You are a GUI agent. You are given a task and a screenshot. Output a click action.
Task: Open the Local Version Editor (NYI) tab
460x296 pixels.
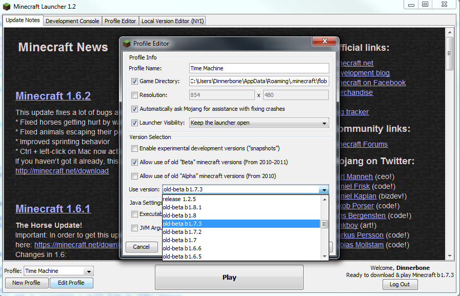coord(172,21)
